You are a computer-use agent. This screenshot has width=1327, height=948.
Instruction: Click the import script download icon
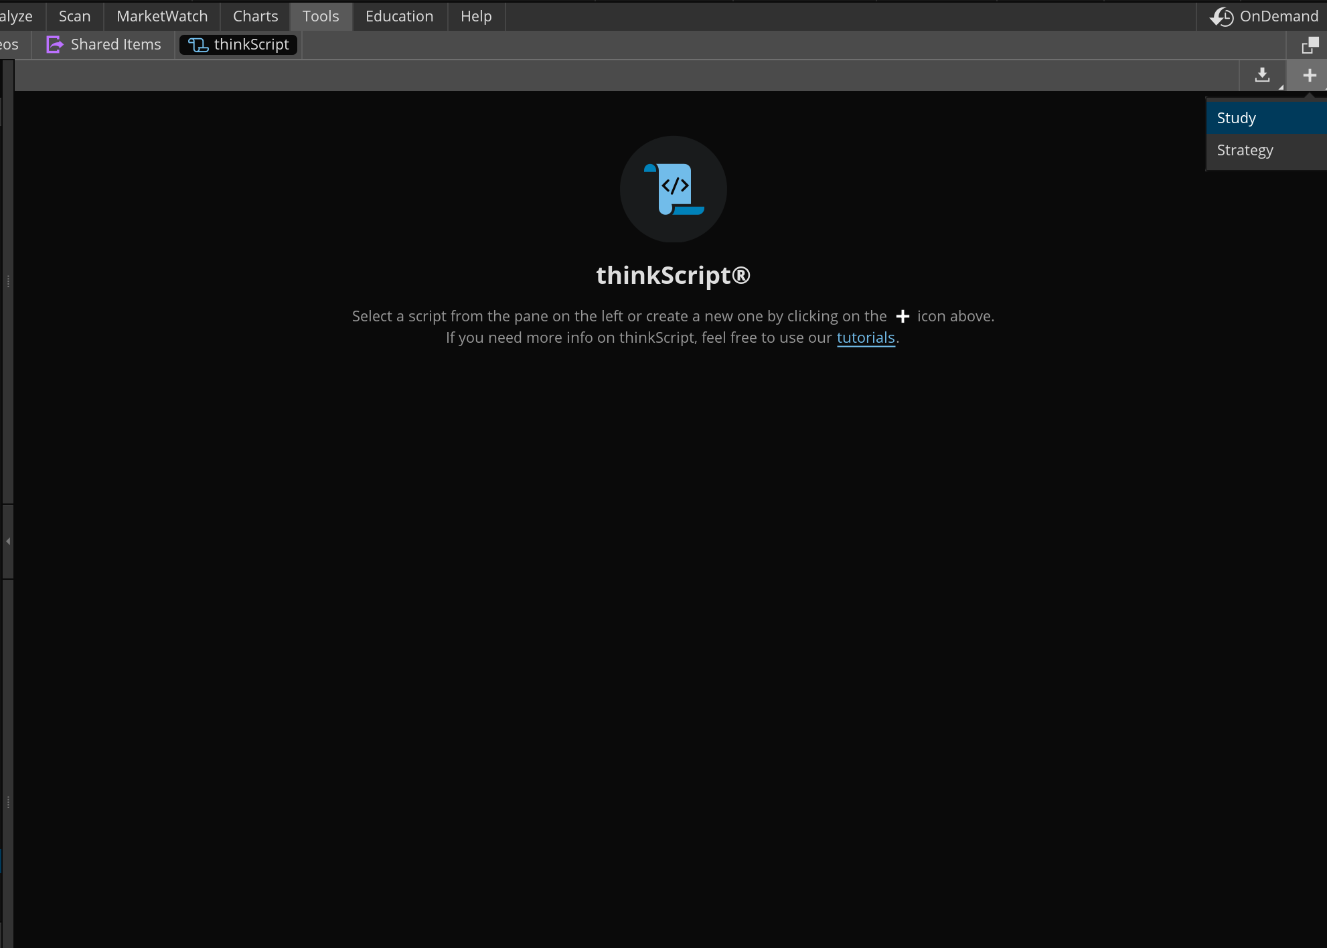click(x=1262, y=75)
